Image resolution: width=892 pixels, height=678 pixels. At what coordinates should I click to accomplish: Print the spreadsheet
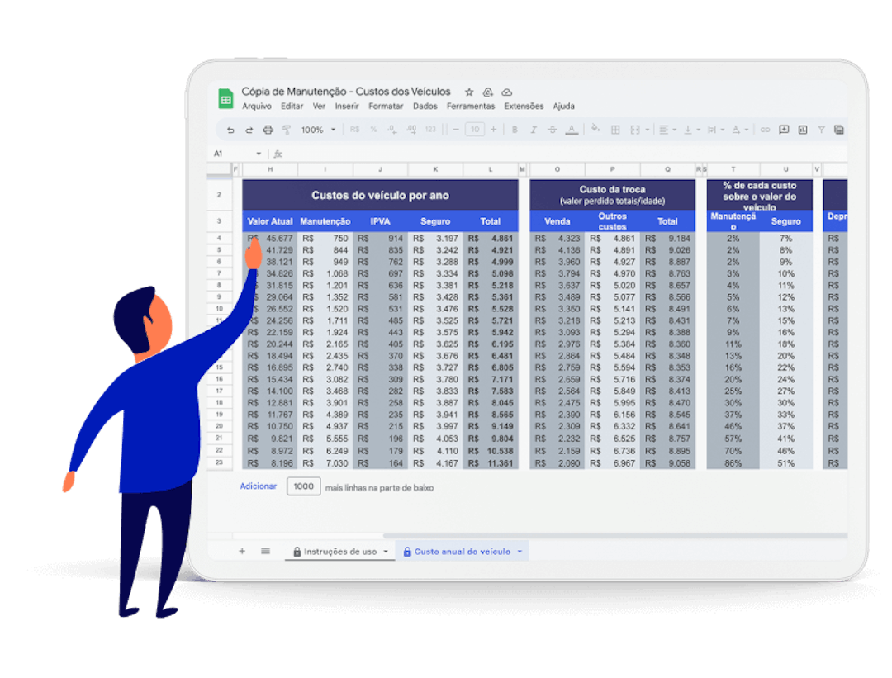[268, 130]
